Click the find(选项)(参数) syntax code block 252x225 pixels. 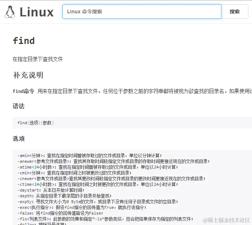[132, 123]
